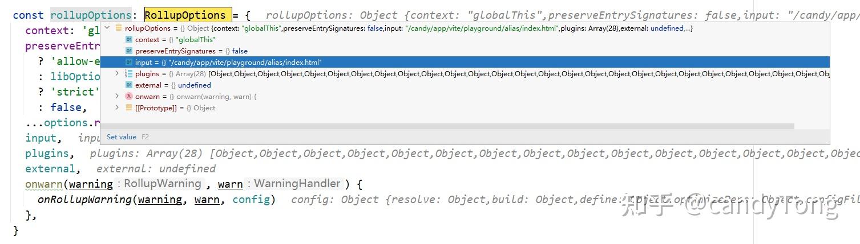
Task: Expand the [[Prototype]] node
Action: pos(117,107)
